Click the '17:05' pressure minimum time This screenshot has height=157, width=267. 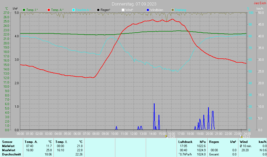[183, 146]
